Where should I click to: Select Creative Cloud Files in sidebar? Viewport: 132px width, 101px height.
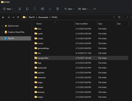click(16, 32)
